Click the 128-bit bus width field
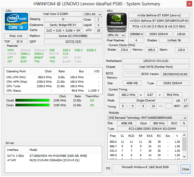Viewport: 194px width, 177px height. [x=181, y=34]
